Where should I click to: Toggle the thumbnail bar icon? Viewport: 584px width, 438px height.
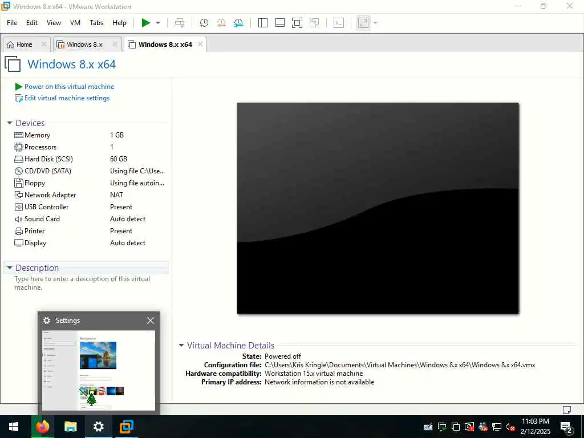[x=279, y=23]
